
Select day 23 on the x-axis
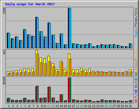(x=98, y=106)
